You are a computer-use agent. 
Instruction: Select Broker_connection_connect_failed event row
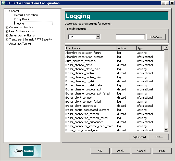[115, 118]
